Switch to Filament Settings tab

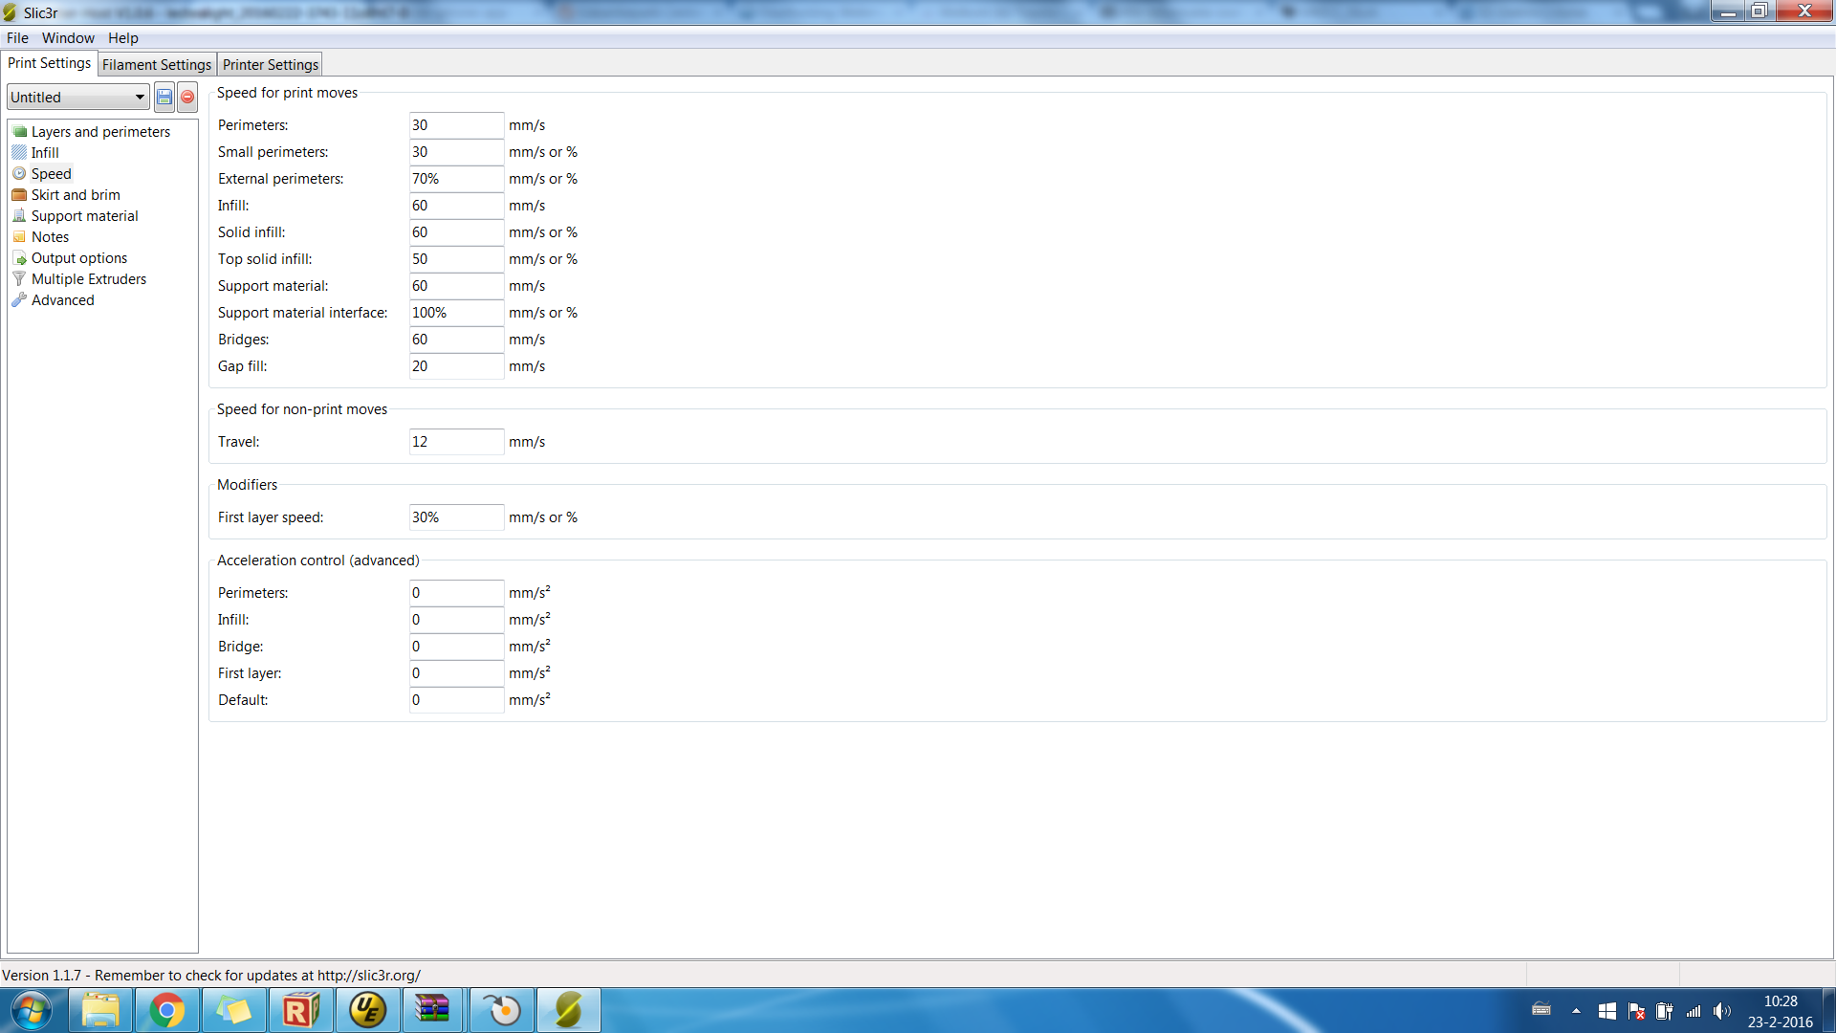point(157,65)
